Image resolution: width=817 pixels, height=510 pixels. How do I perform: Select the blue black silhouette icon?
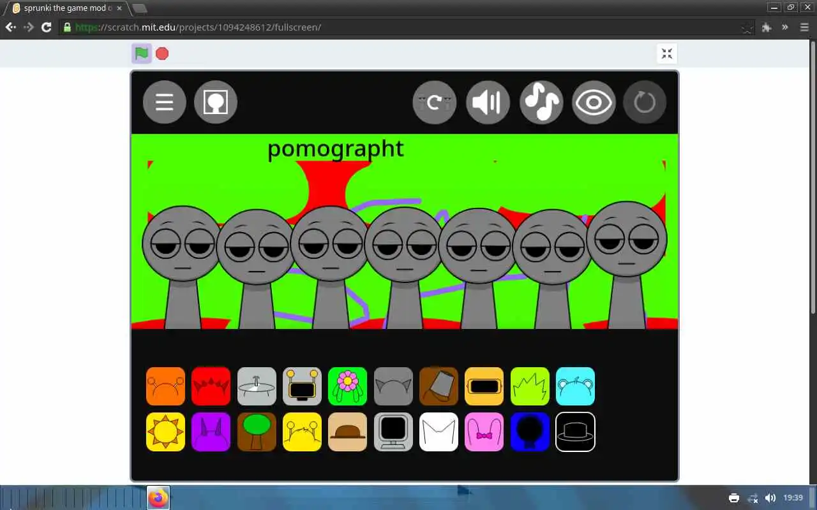pyautogui.click(x=530, y=432)
